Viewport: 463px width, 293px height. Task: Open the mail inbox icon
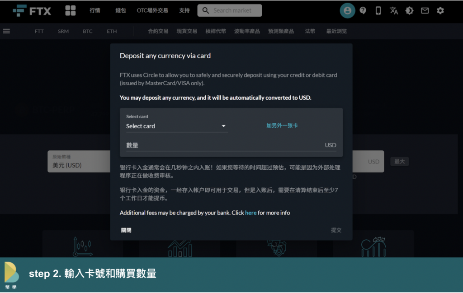click(x=425, y=11)
